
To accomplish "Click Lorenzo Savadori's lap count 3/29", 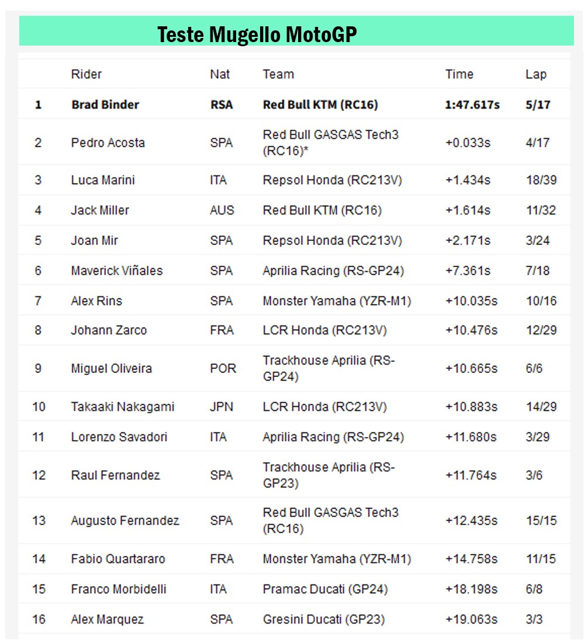I will click(538, 437).
